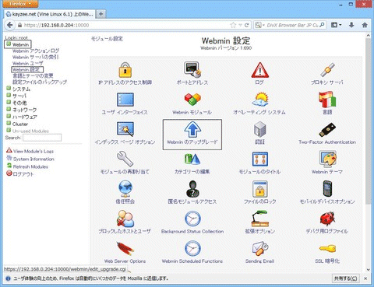Open ファイルのロック icon
The image size is (374, 287).
(260, 189)
